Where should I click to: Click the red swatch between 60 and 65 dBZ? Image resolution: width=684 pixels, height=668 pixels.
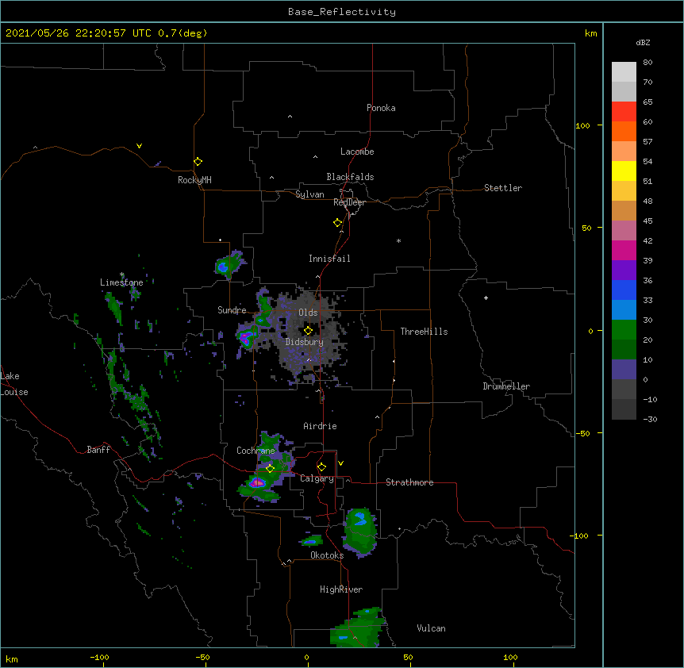(624, 112)
